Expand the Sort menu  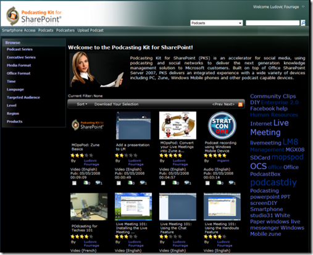click(x=82, y=104)
